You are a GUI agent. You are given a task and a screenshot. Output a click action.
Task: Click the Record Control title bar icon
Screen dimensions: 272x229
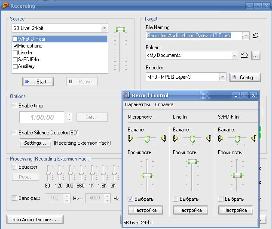point(127,95)
